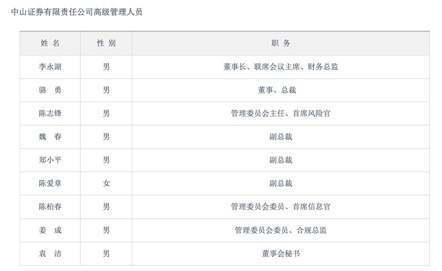442x271 pixels.
Task: Select the position 管理委员会委员、合规总监
Action: click(281, 230)
